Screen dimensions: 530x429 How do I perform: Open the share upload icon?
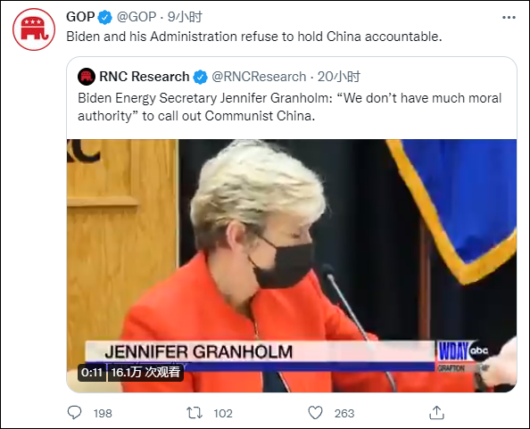(x=436, y=413)
